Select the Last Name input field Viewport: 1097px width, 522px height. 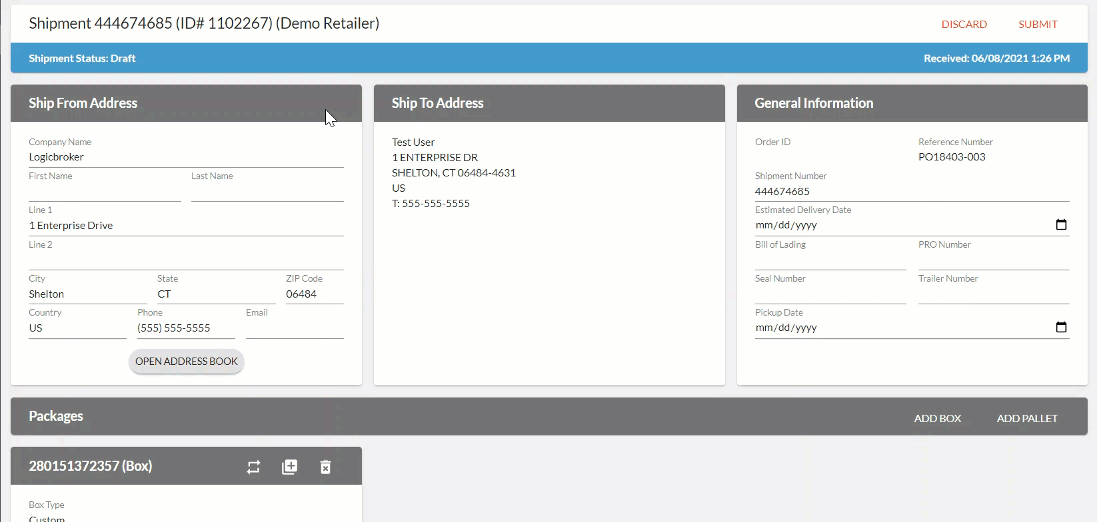tap(267, 192)
